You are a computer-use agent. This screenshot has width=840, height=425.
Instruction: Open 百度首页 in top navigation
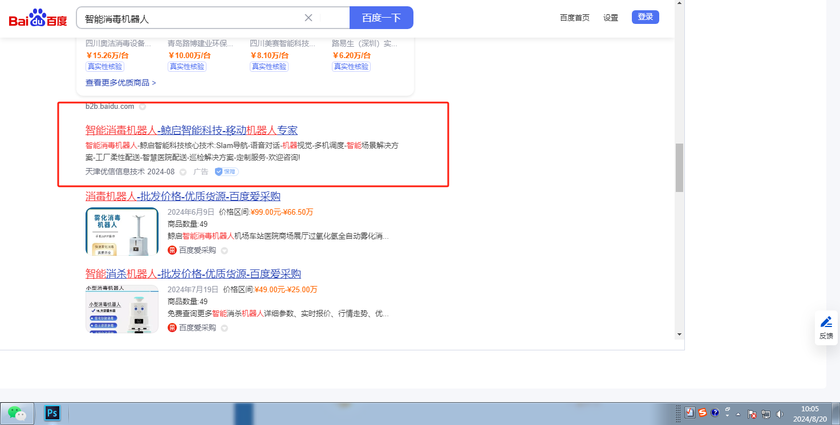coord(574,18)
